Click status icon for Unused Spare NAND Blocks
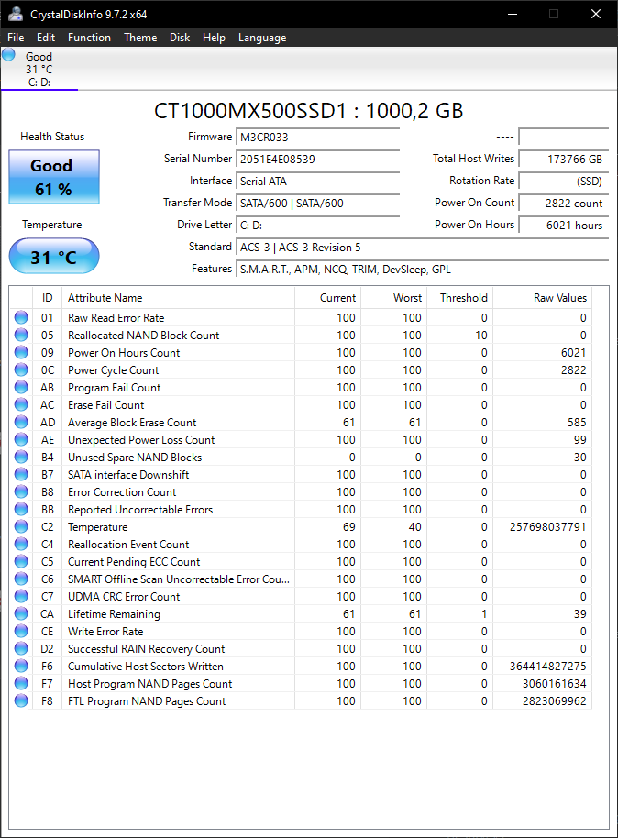Screen dimensions: 618x838 [21, 458]
